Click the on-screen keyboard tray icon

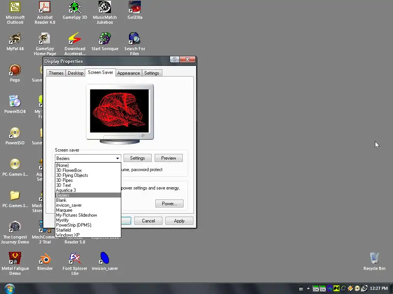coord(301,289)
